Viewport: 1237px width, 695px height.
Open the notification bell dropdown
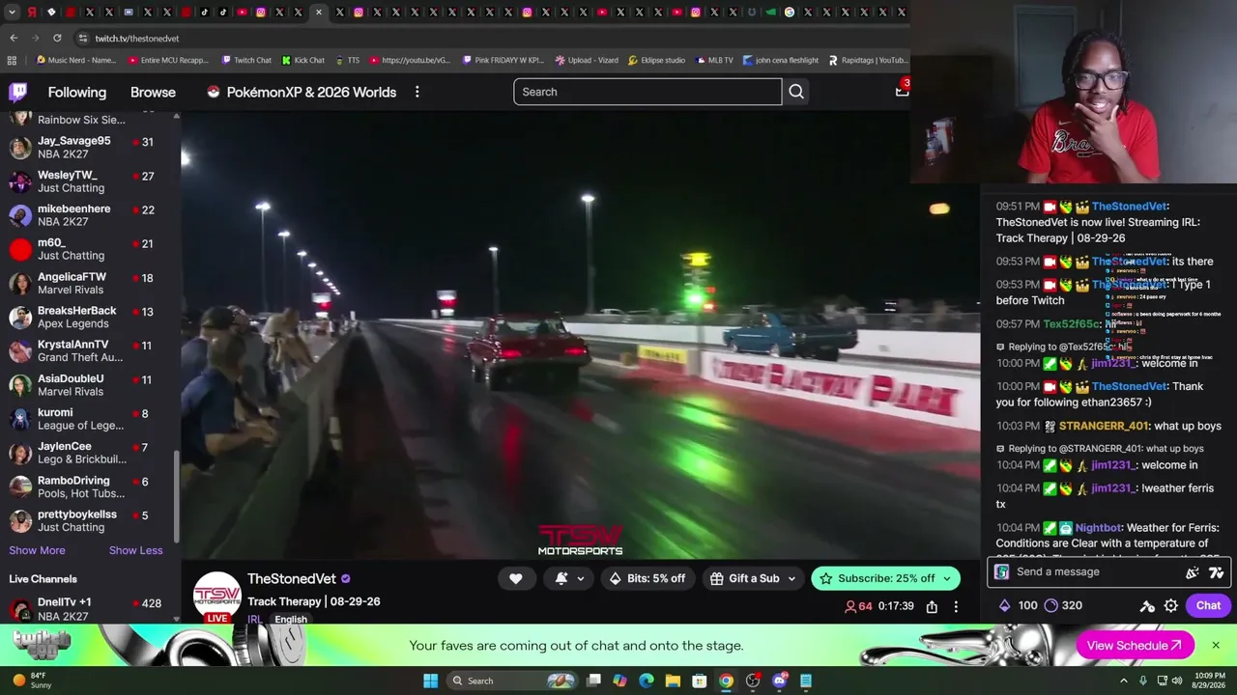(x=569, y=578)
